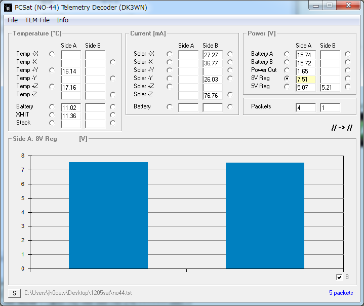The width and height of the screenshot is (364, 306).
Task: Toggle the B checkbox below the chart
Action: tap(339, 277)
